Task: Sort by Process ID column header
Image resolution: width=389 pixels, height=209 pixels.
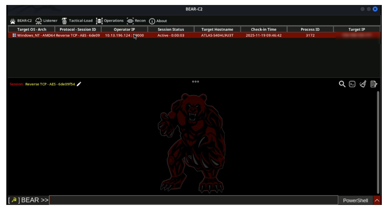Action: [310, 29]
